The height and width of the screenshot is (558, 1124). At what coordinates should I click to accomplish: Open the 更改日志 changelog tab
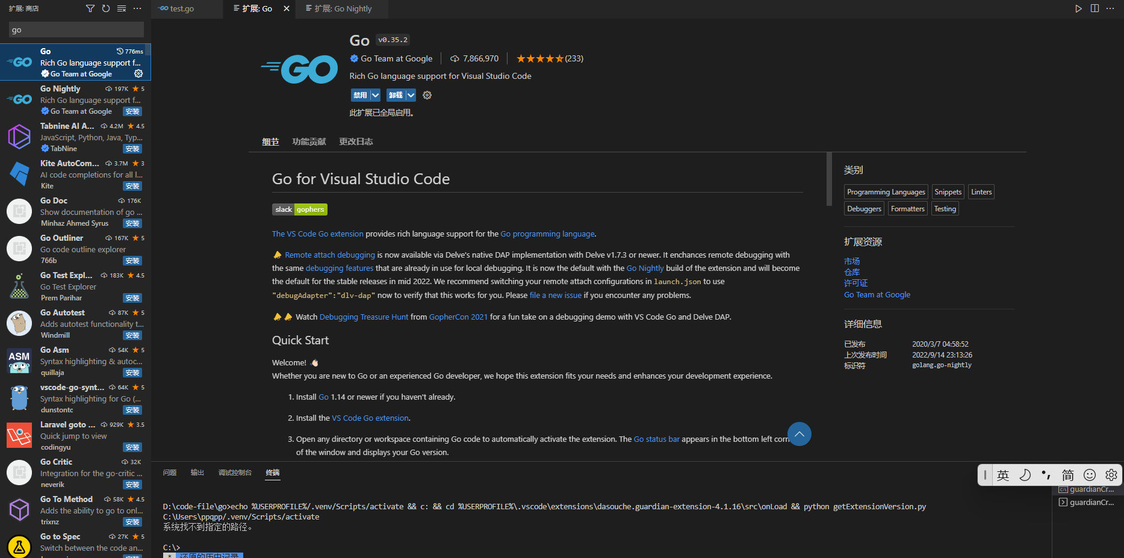[x=356, y=141]
